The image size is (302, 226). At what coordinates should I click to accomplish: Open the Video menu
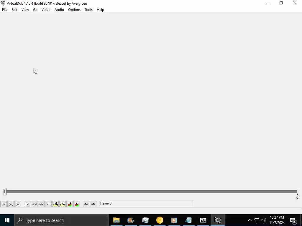46,10
